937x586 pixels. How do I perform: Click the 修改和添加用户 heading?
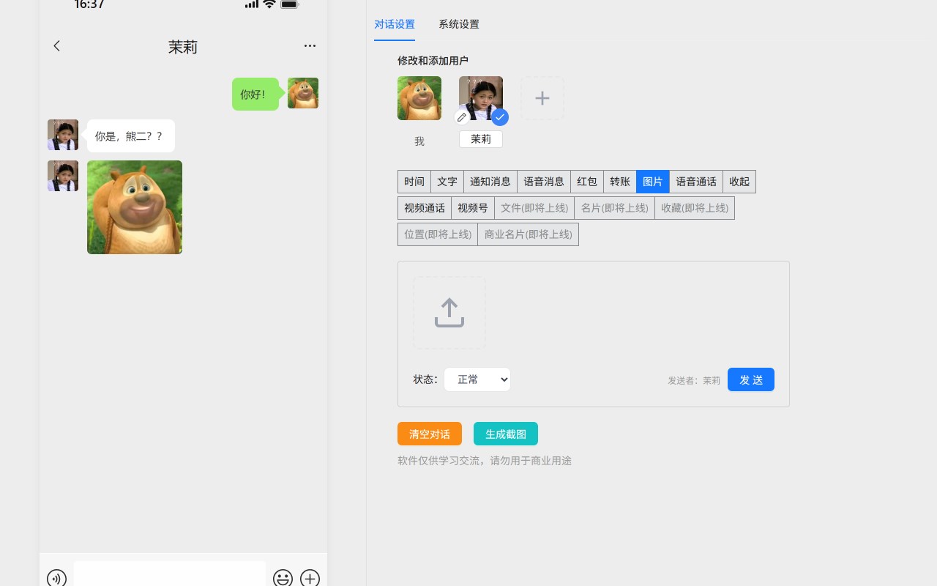coord(433,61)
